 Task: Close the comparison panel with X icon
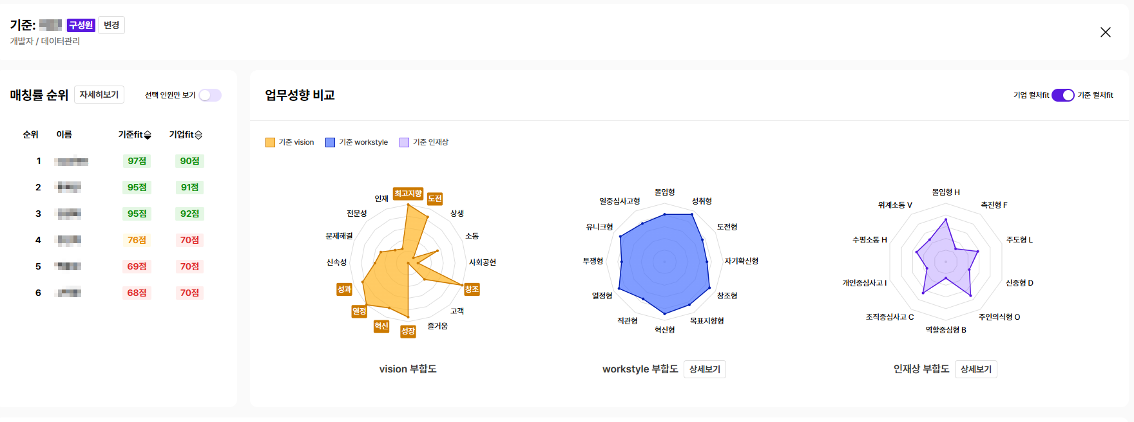[x=1105, y=32]
